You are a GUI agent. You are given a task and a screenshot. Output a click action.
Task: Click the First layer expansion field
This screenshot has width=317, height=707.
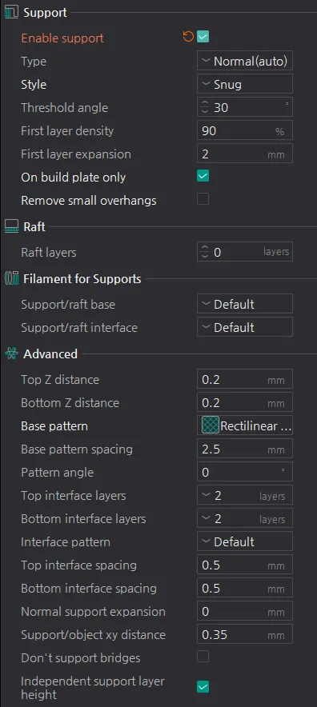tap(245, 154)
